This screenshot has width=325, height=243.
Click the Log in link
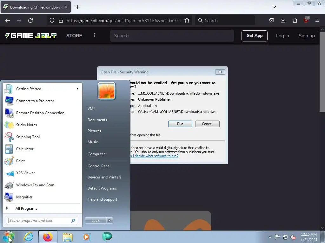[282, 36]
